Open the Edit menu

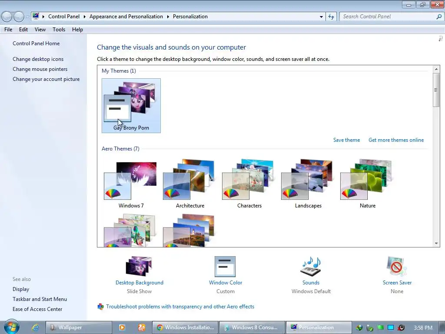click(23, 30)
